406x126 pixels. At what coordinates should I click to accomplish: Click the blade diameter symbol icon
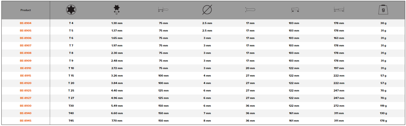(207, 10)
